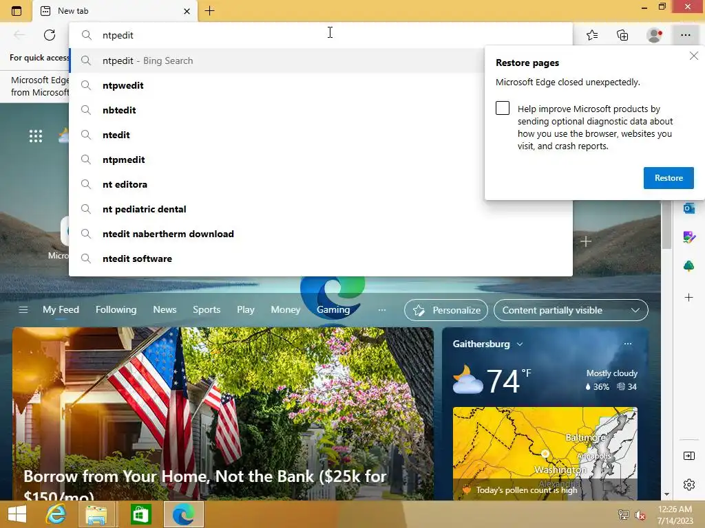Viewport: 705px width, 528px height.
Task: Toggle the sidebar hide button
Action: coord(688,456)
